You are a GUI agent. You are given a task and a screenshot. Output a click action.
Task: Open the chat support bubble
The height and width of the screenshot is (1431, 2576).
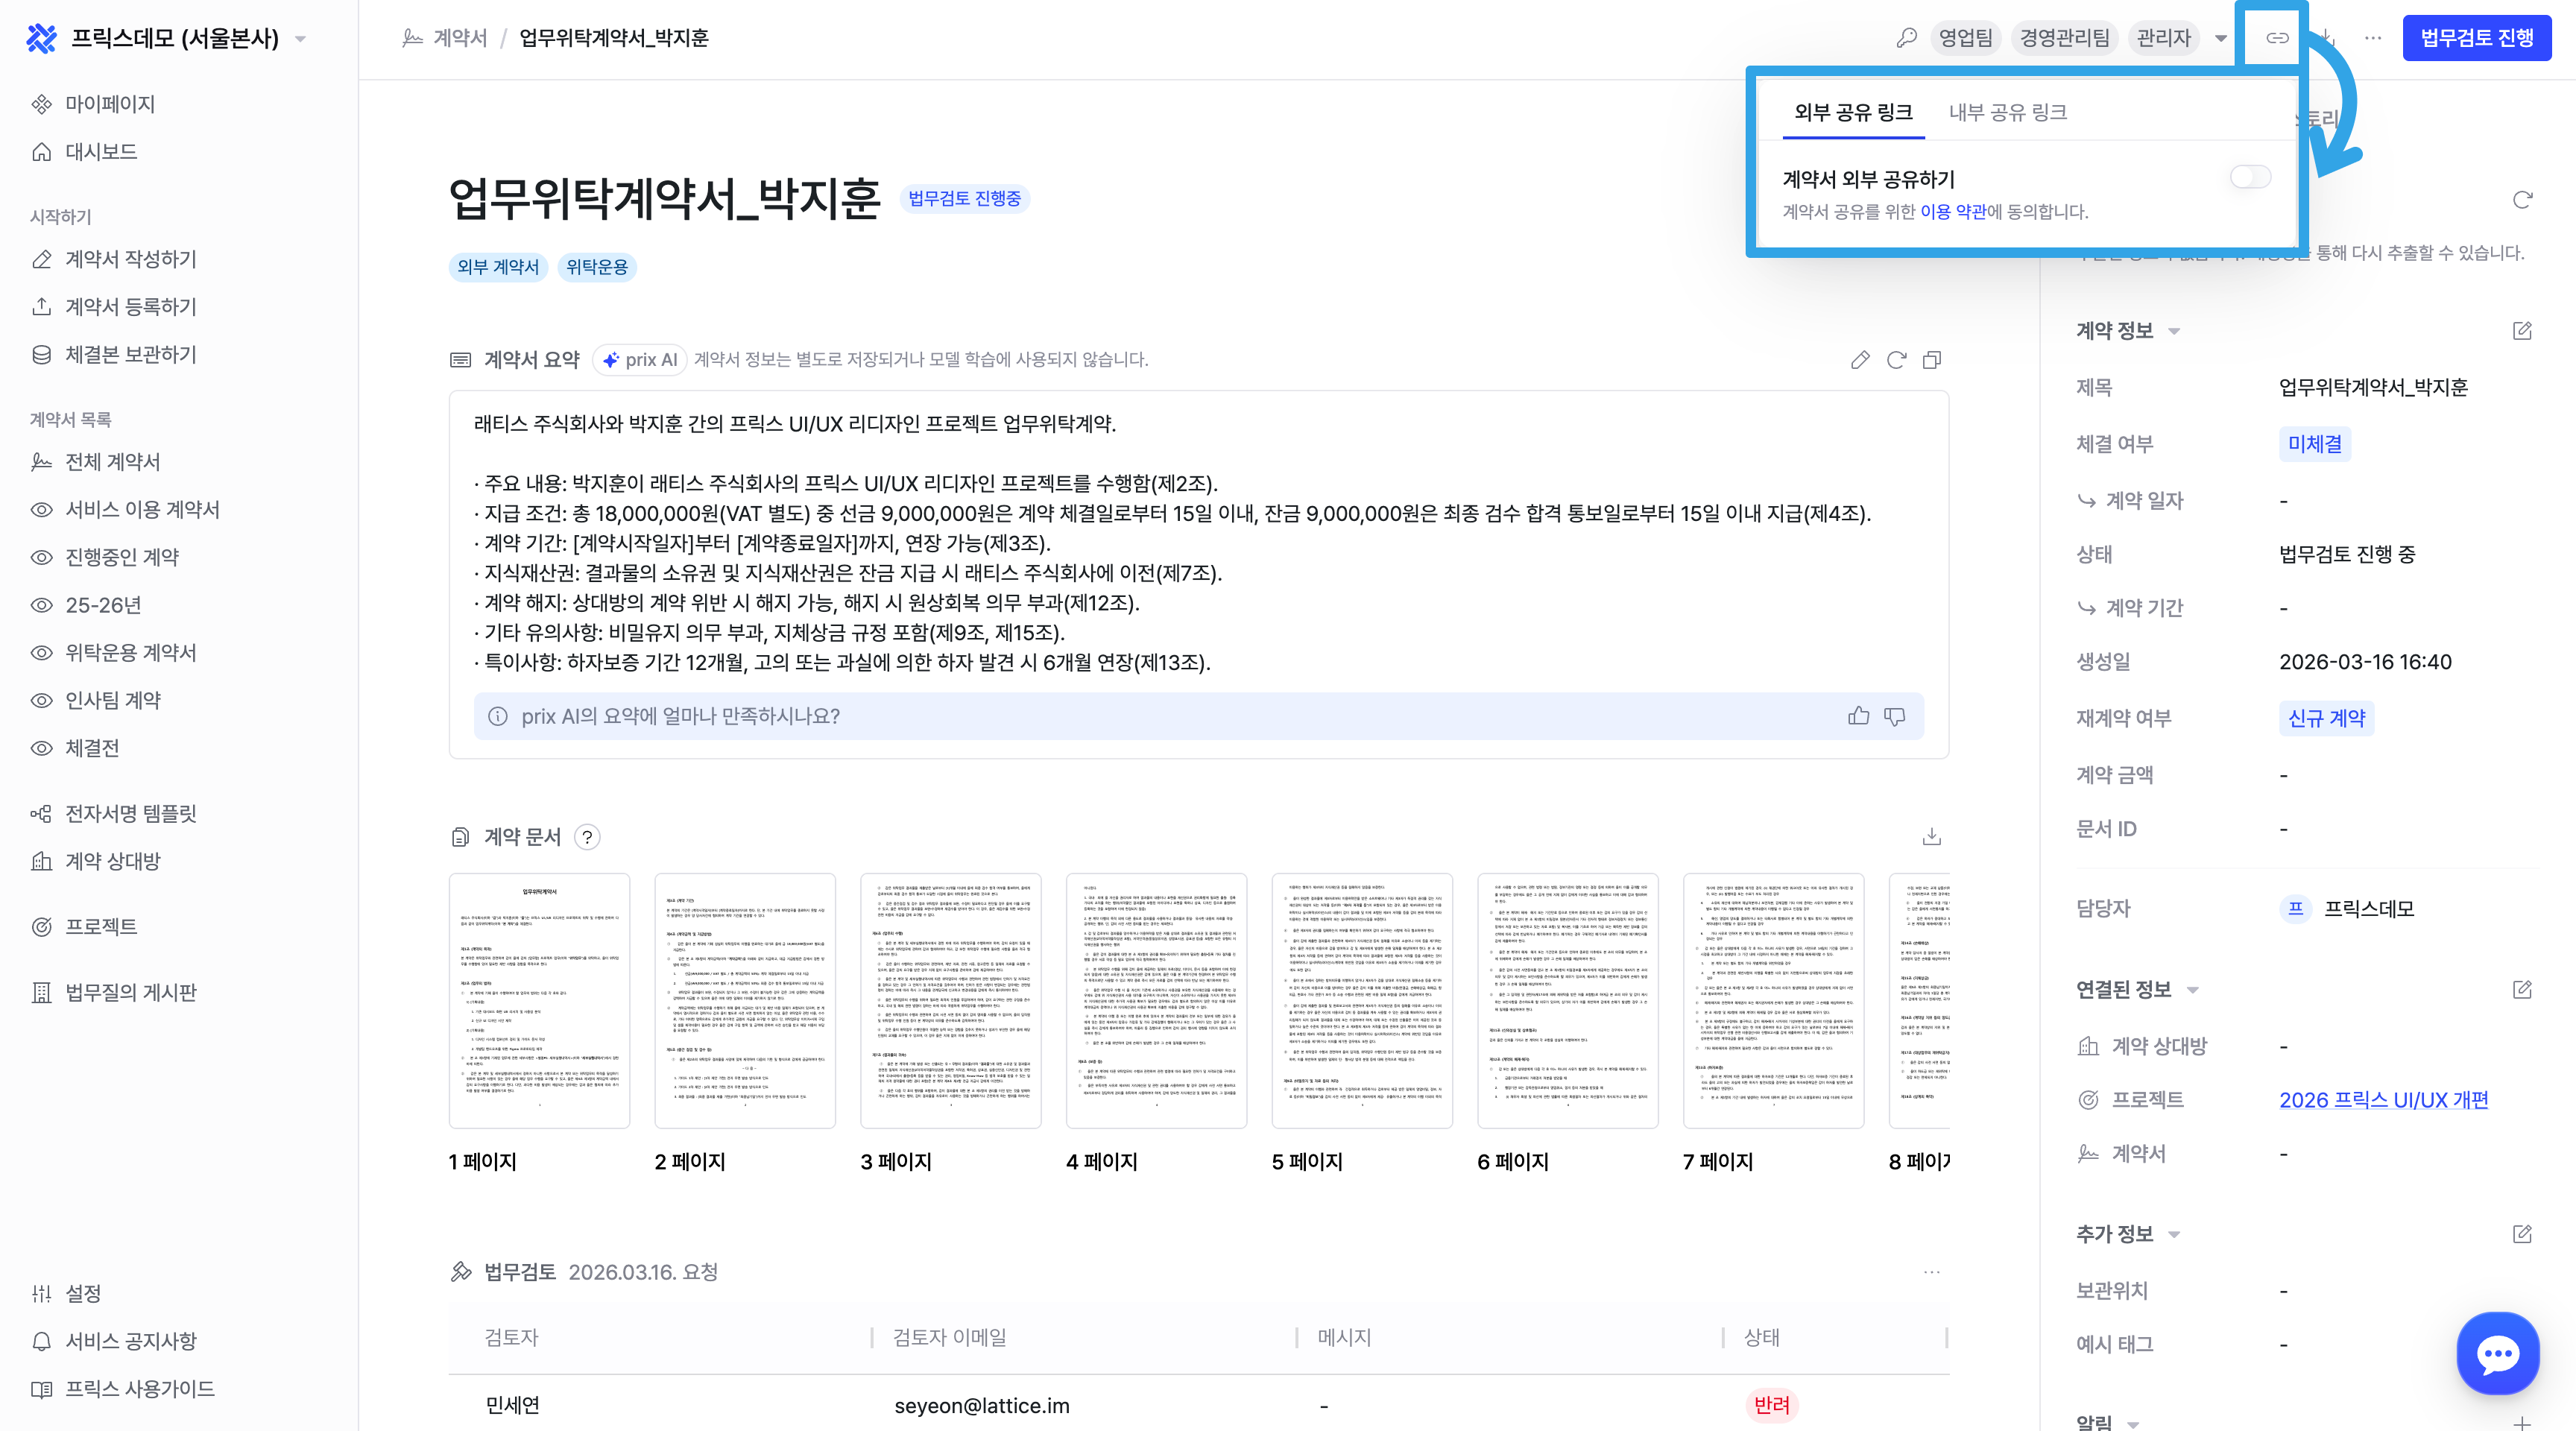click(x=2497, y=1353)
